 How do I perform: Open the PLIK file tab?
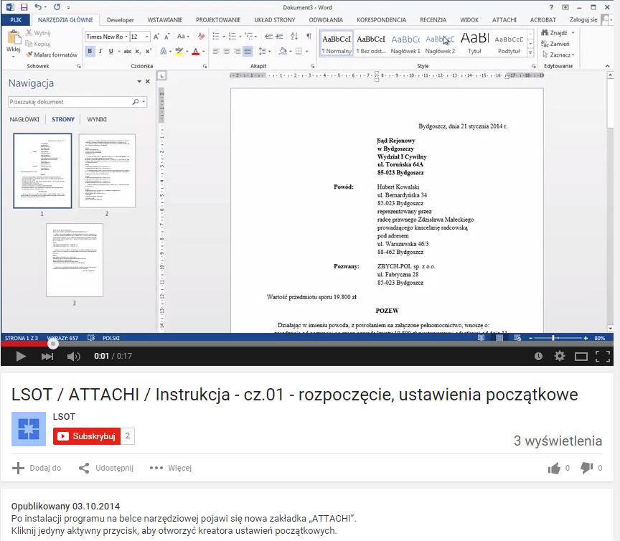16,20
